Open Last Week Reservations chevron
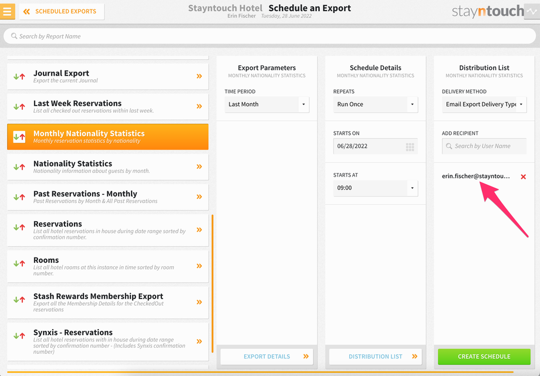This screenshot has height=376, width=540. tap(199, 106)
